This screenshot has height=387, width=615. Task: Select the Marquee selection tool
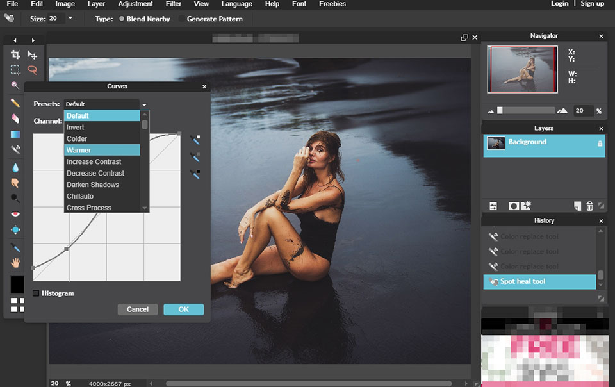point(15,70)
